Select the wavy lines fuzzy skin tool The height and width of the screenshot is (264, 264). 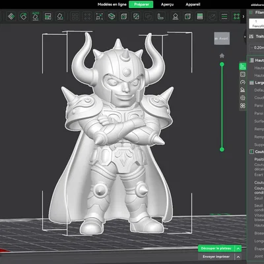(224, 16)
